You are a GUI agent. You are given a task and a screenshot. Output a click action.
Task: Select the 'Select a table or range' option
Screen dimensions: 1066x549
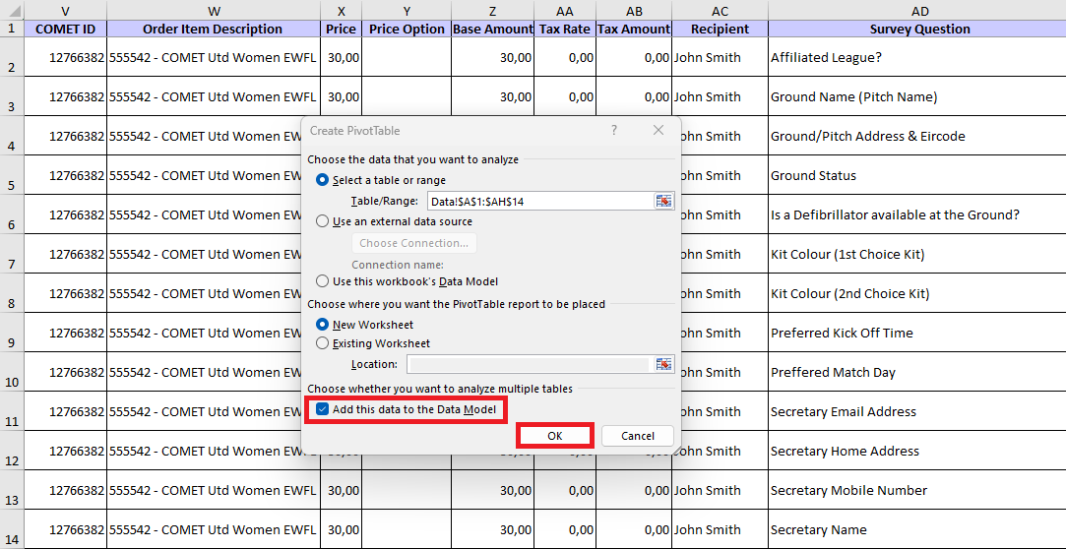coord(323,180)
